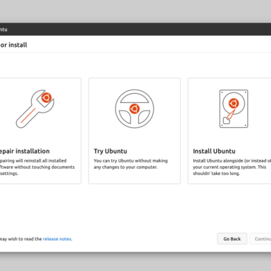Click 'You can try Ubuntu without making' description
The image size is (271, 271).
[x=131, y=161]
